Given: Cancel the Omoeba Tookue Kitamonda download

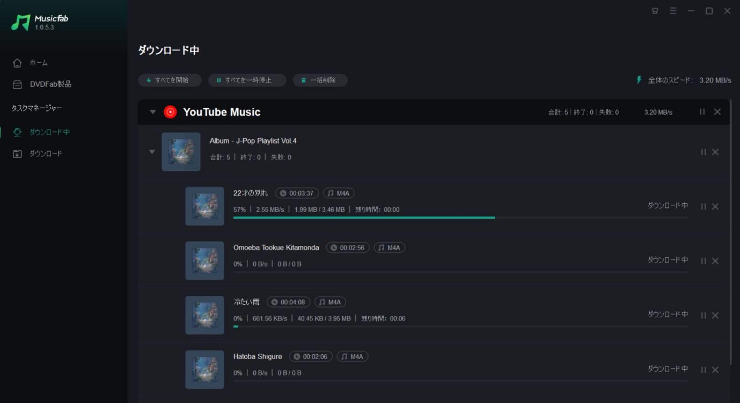Looking at the screenshot, I should (715, 261).
